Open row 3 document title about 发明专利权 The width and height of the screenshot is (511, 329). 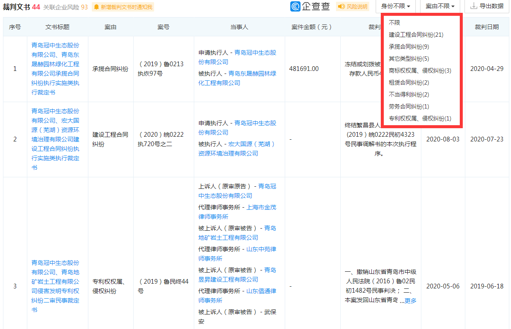coord(55,286)
